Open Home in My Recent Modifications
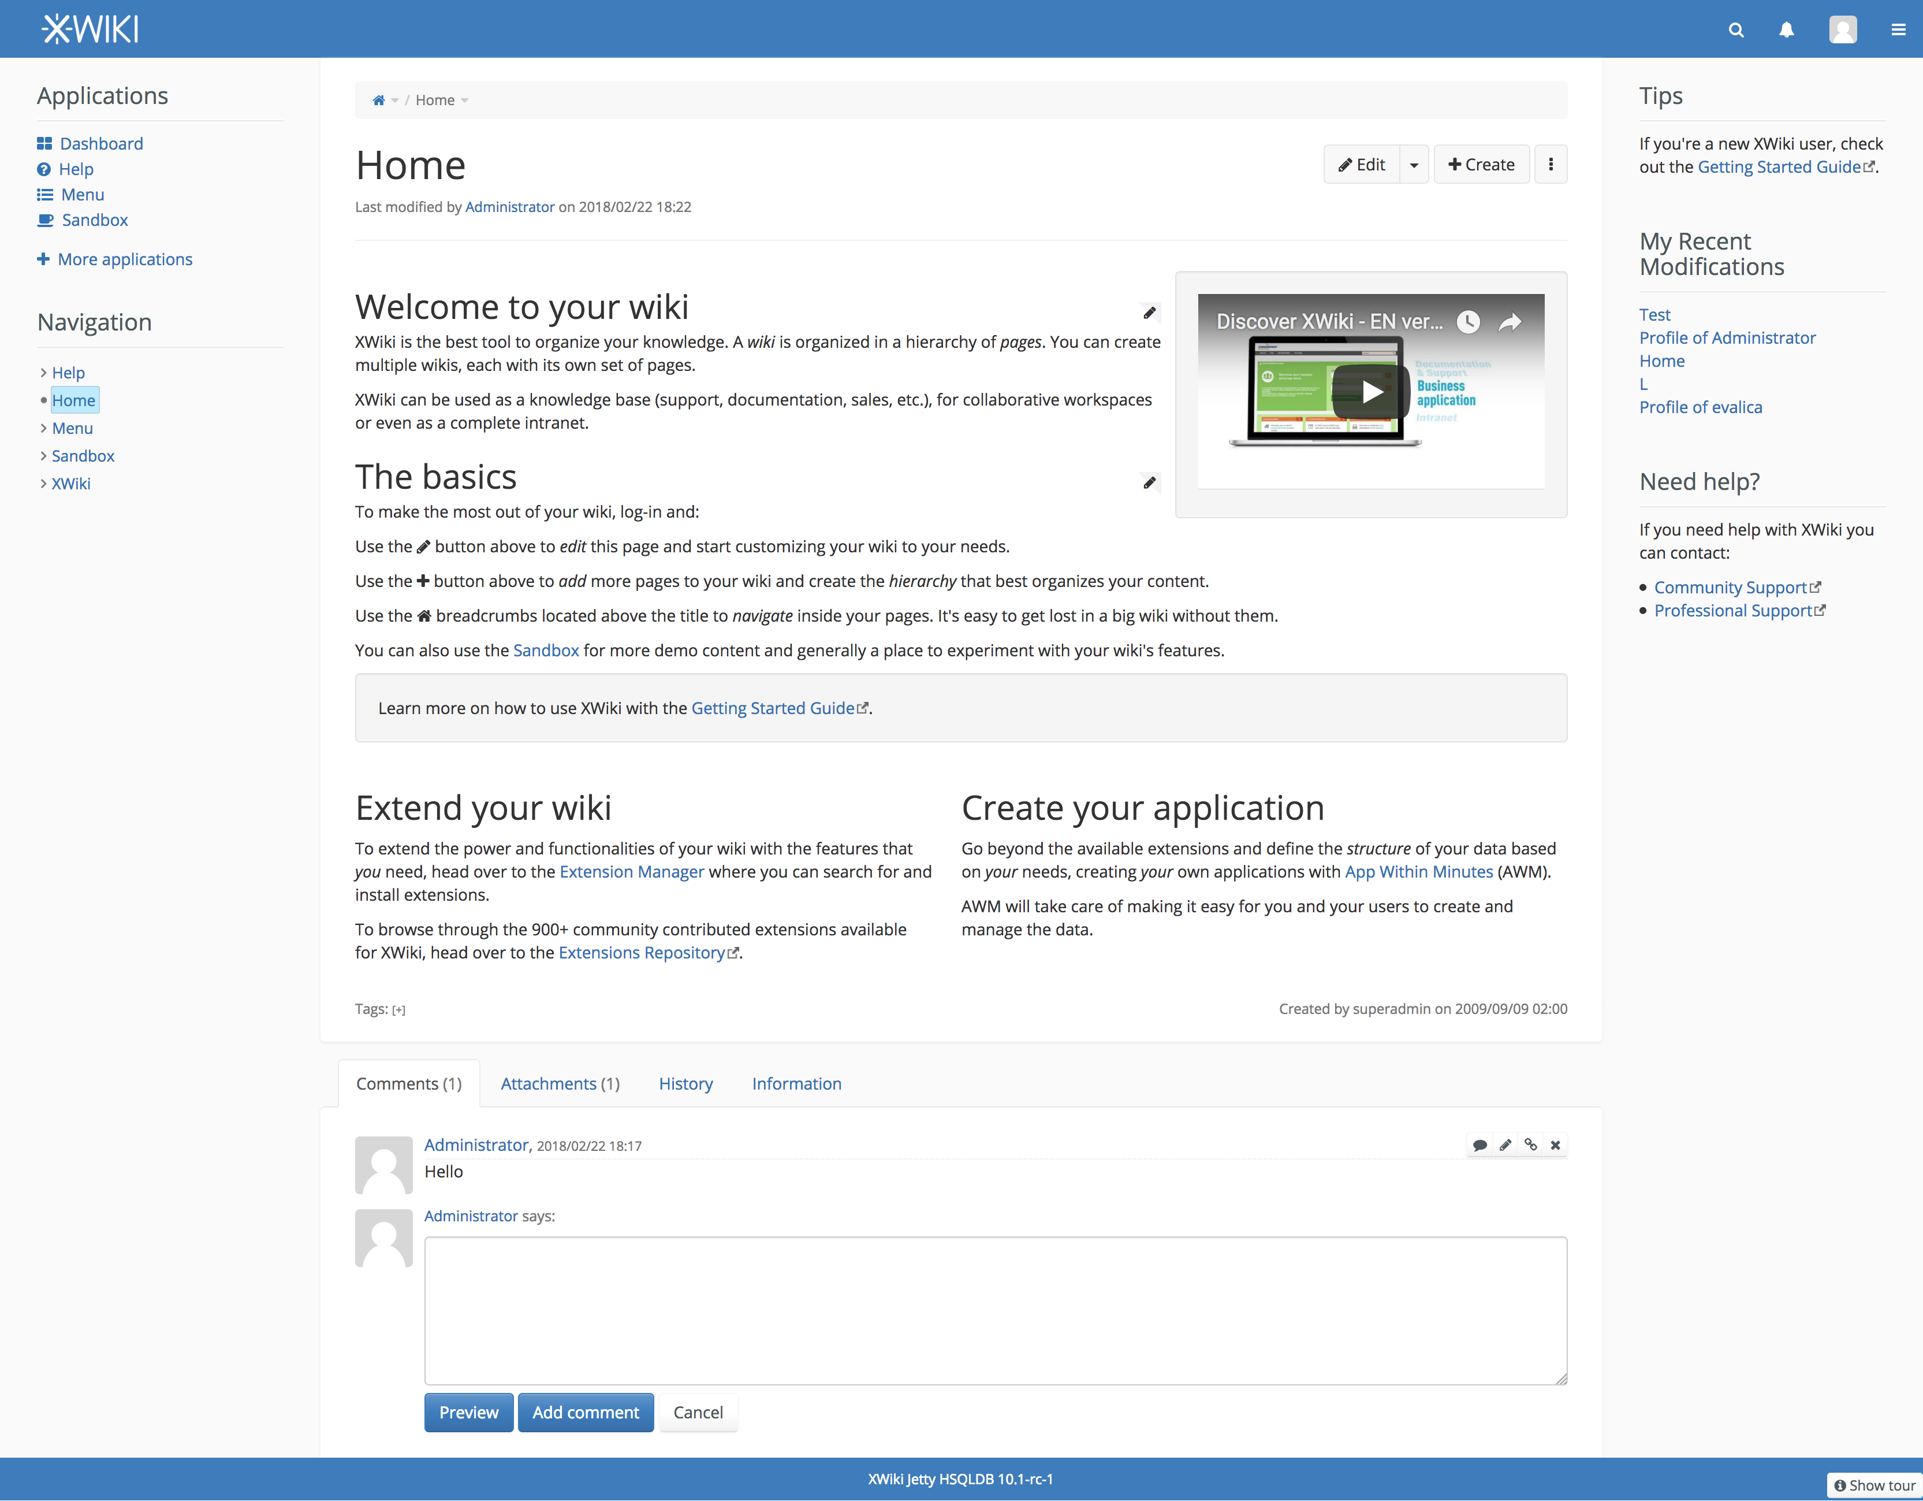The image size is (1923, 1501). coord(1661,361)
